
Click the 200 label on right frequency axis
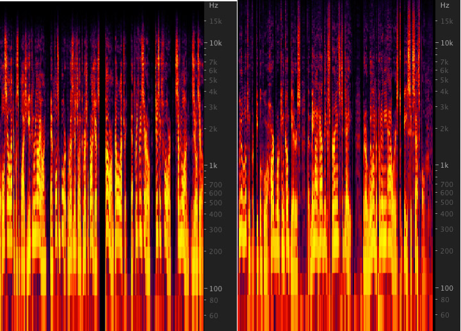tap(444, 251)
